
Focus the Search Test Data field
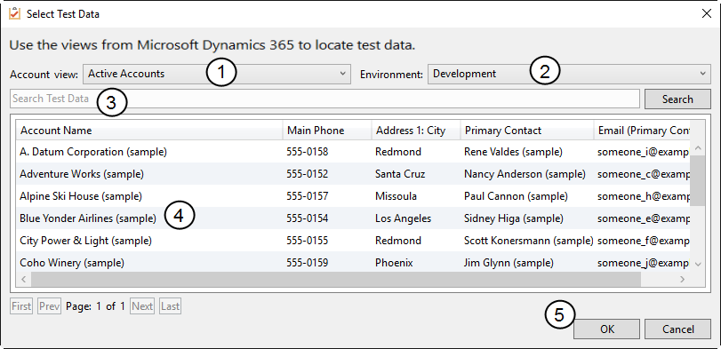[x=324, y=99]
